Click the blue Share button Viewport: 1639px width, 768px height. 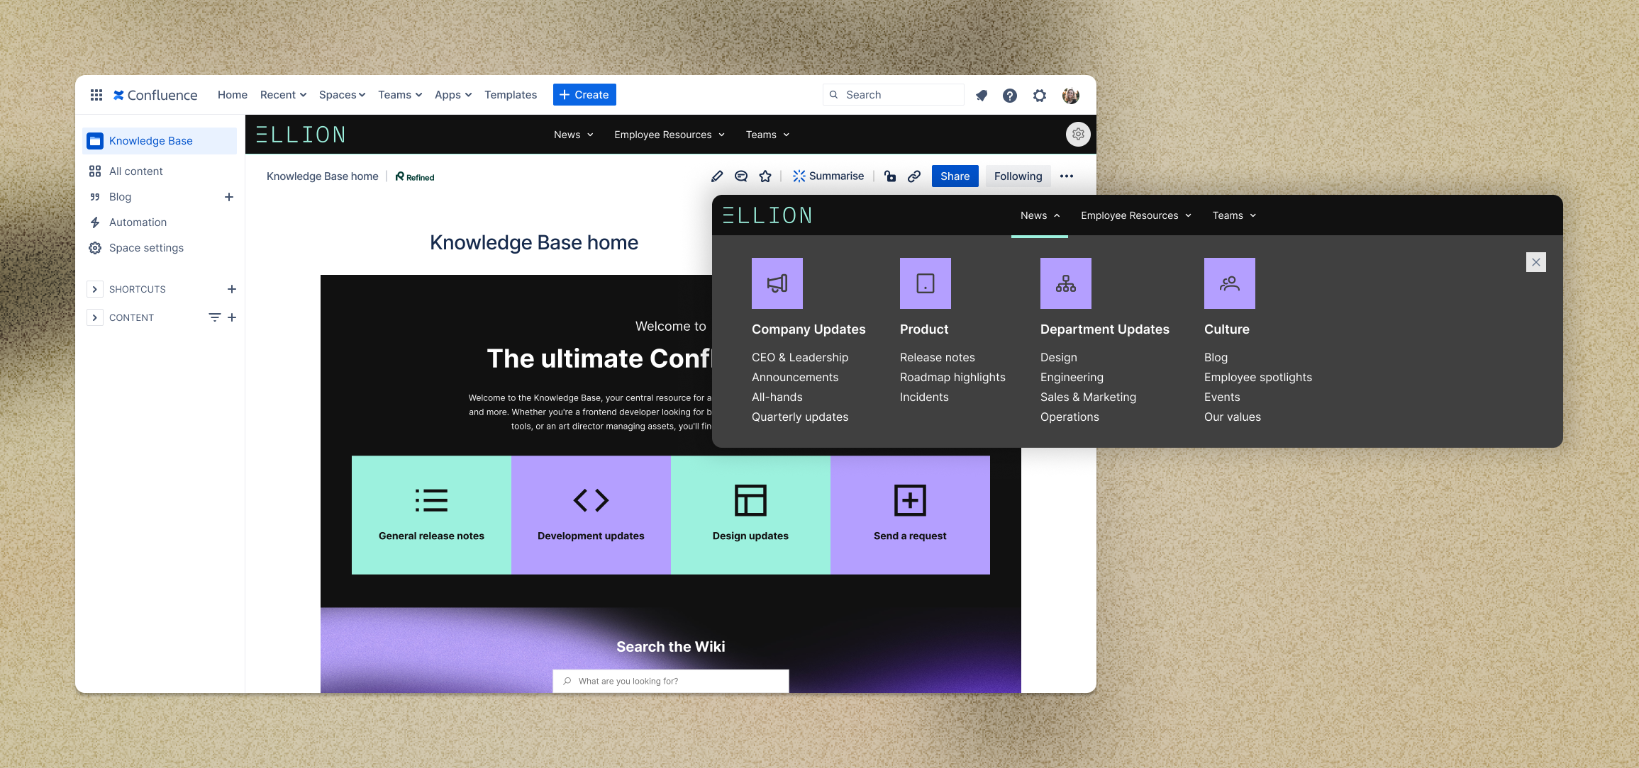[x=955, y=176]
